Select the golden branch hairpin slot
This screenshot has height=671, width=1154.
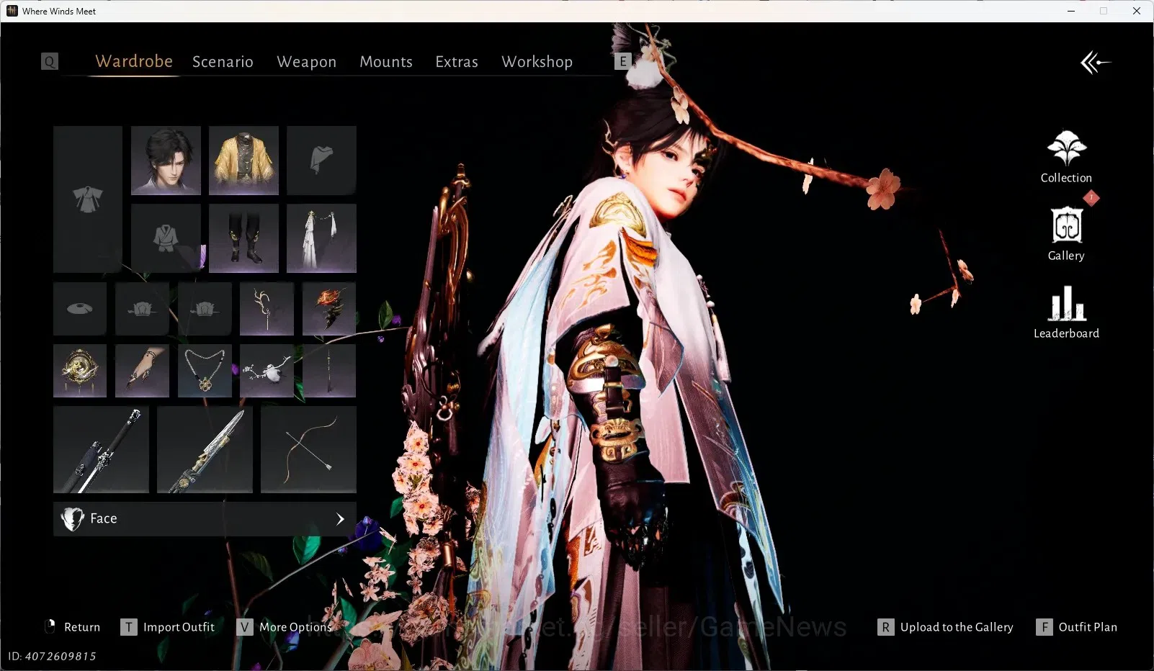click(x=267, y=309)
